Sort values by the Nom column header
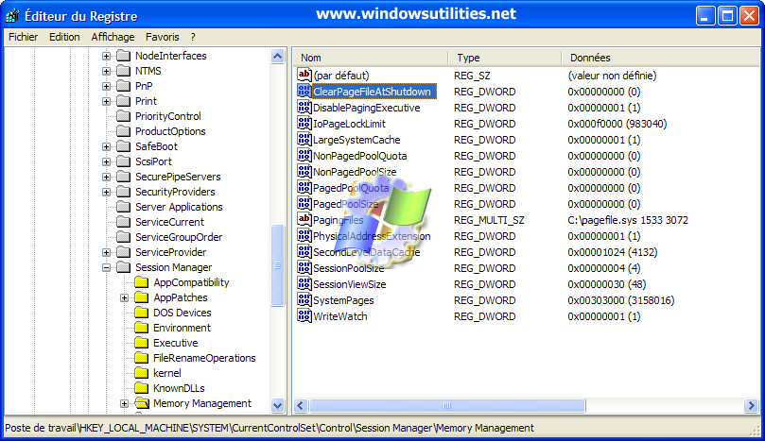 (x=372, y=58)
